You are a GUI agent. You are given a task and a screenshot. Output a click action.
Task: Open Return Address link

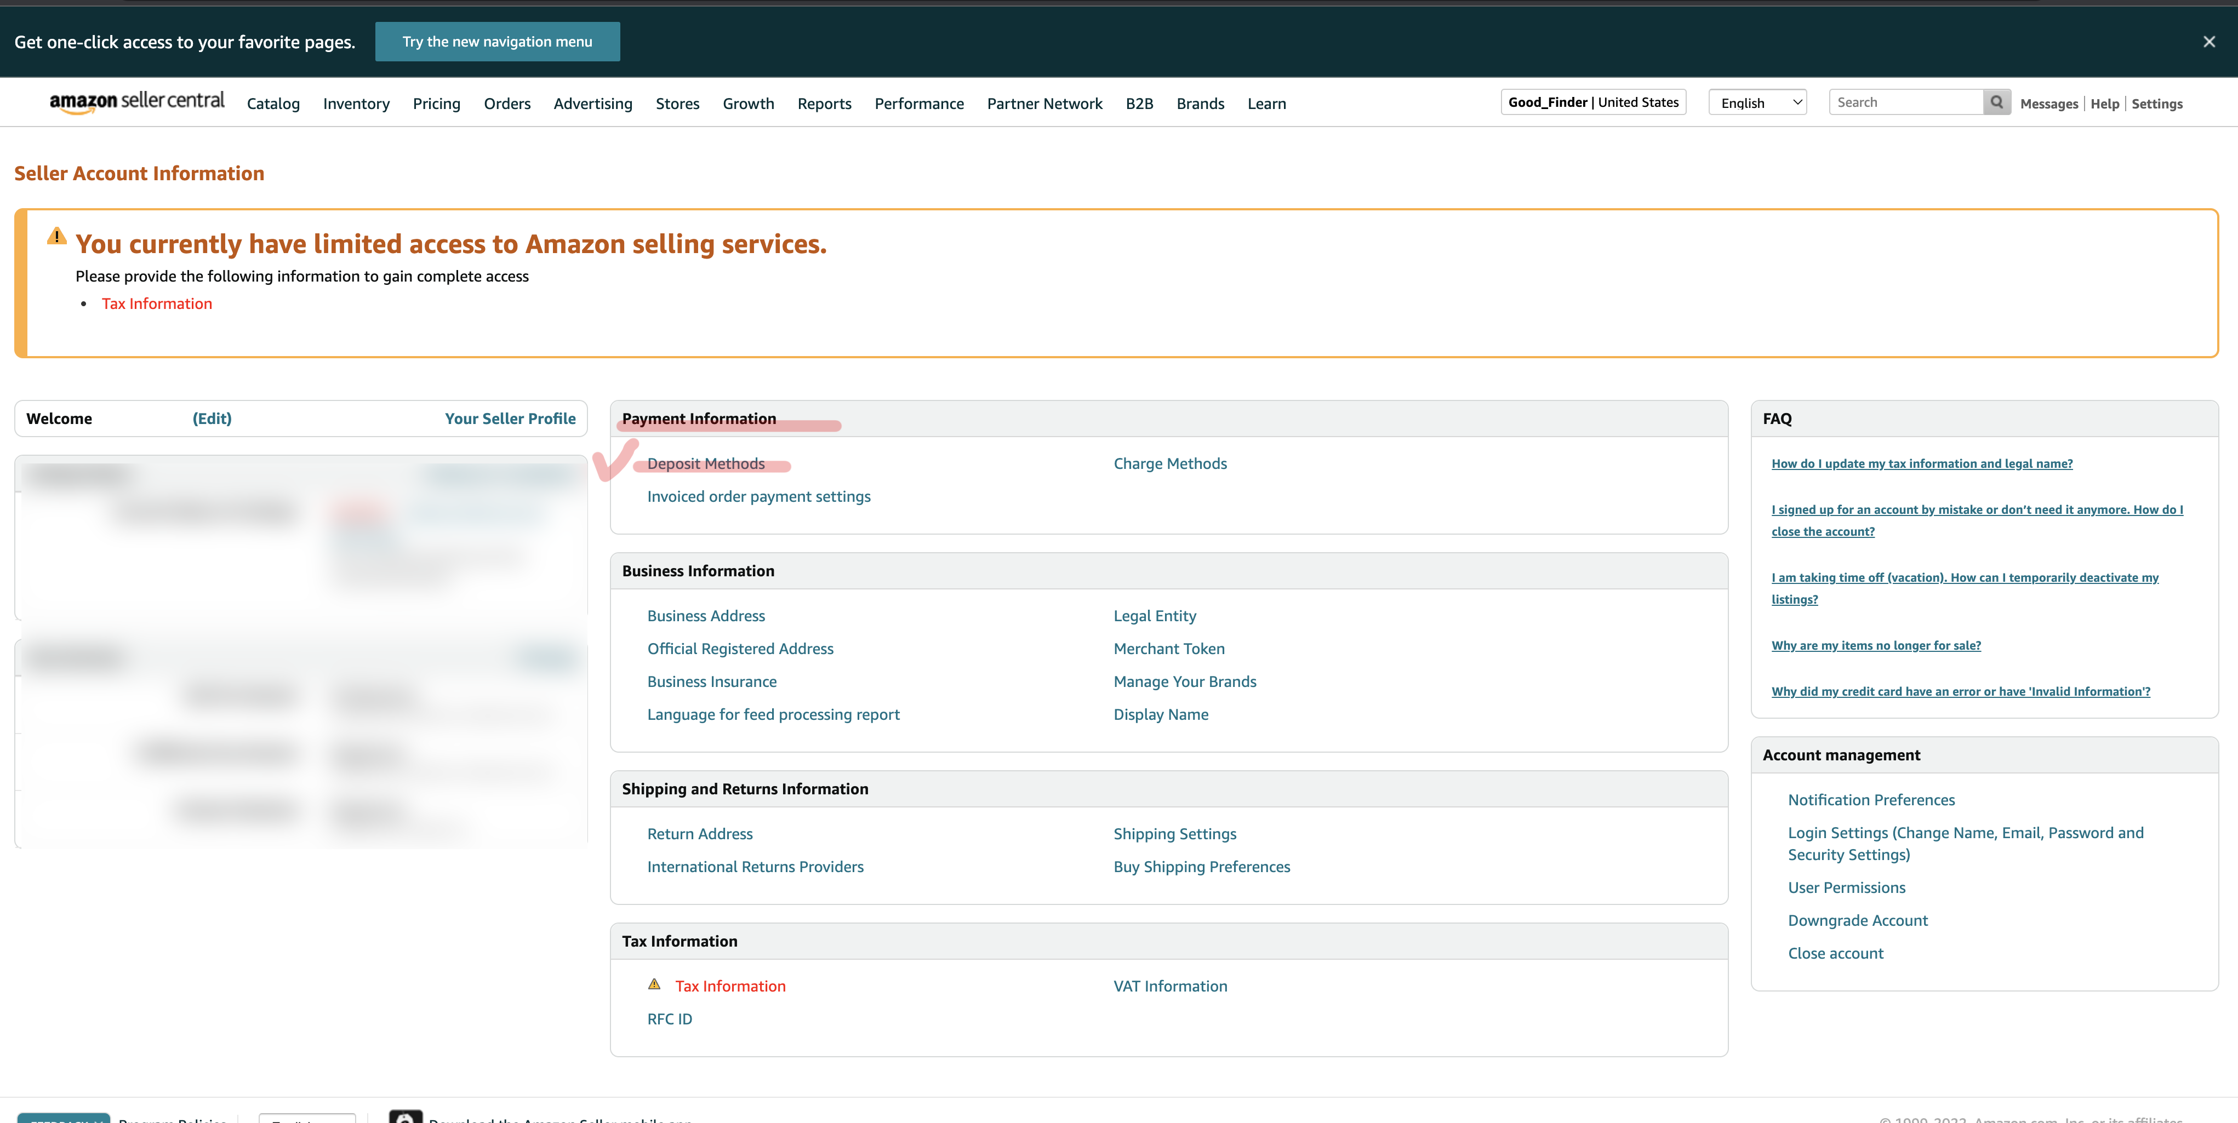699,833
